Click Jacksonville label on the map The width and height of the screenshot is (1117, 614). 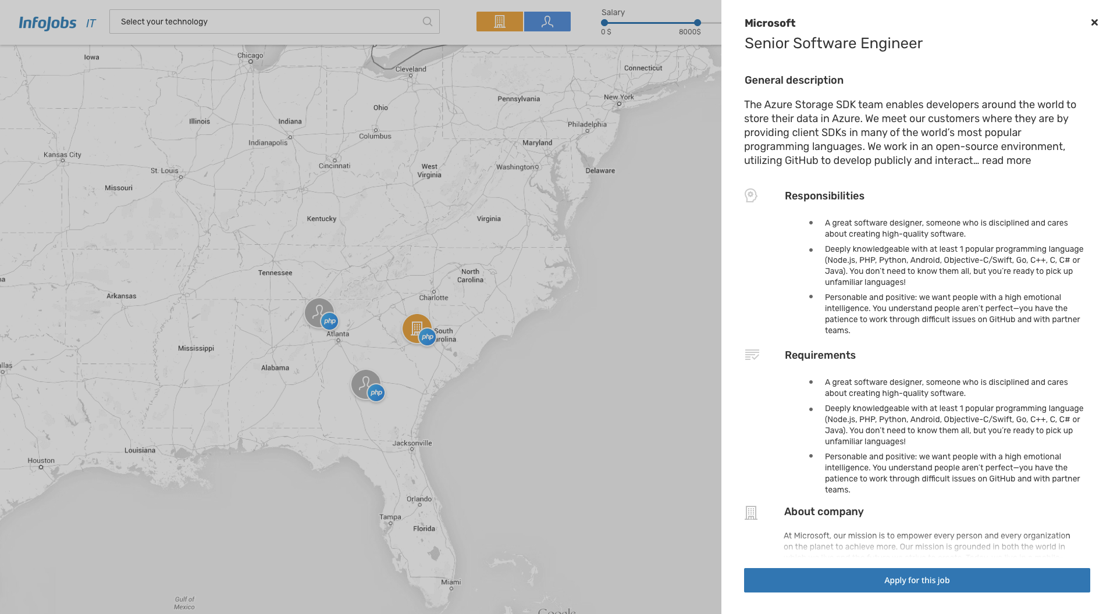click(412, 443)
